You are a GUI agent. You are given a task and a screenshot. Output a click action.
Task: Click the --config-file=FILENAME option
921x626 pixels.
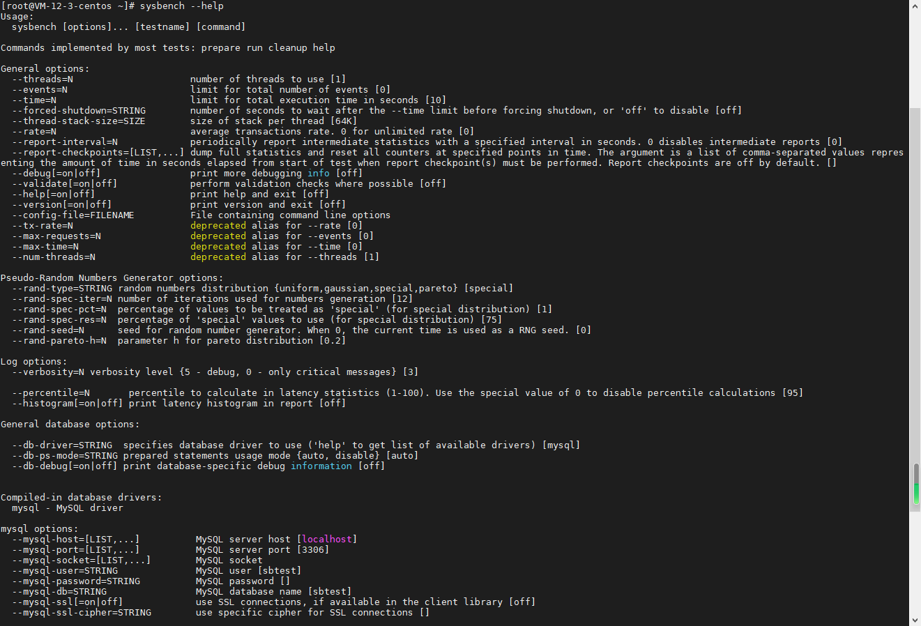[x=73, y=215]
